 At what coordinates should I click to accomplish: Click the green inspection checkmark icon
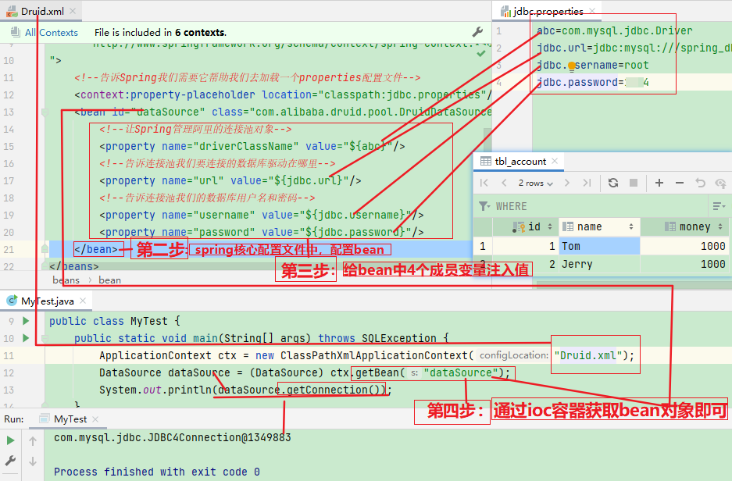tap(481, 53)
